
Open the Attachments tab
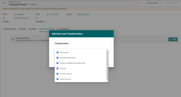(63, 29)
